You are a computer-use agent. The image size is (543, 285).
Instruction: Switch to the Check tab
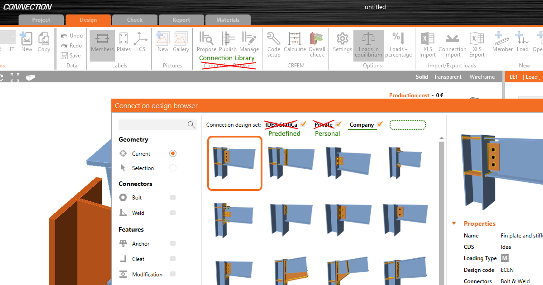point(134,20)
